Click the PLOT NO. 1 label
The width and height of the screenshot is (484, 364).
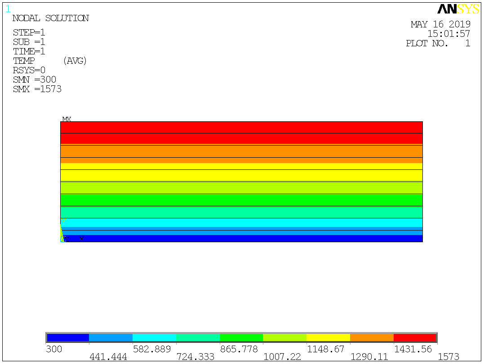pos(438,43)
